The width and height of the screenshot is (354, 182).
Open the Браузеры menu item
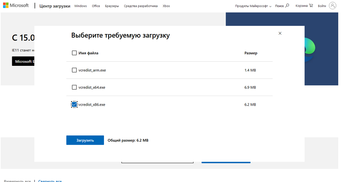[x=112, y=6]
